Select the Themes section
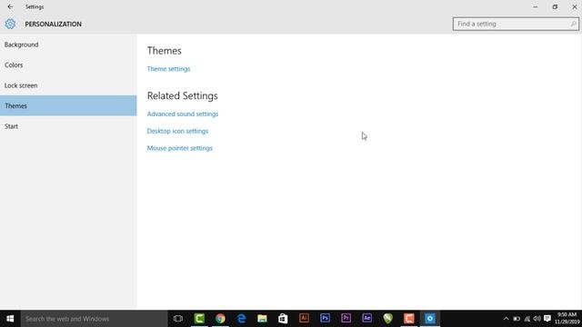The height and width of the screenshot is (327, 582). click(x=68, y=105)
